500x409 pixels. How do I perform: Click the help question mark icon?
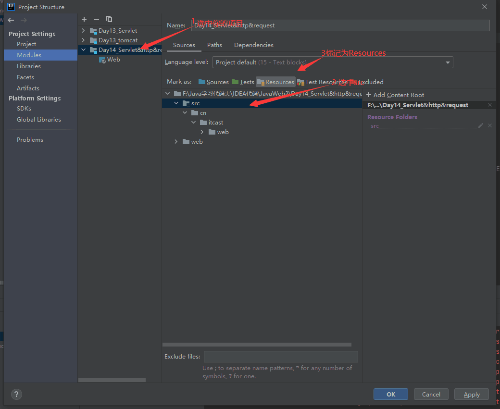[x=16, y=394]
